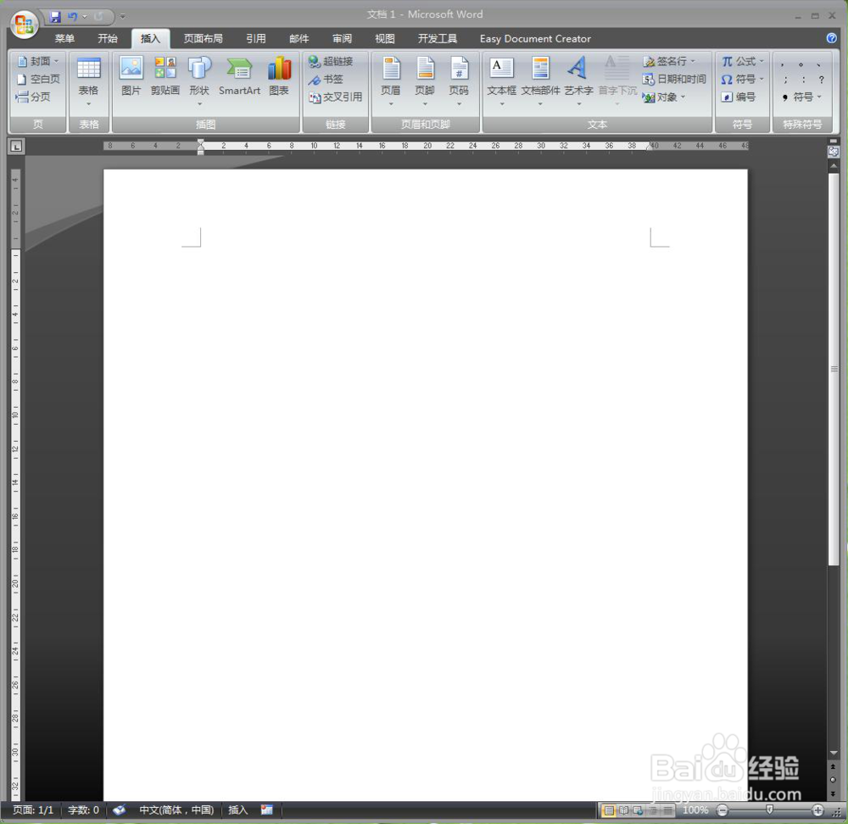Switch to Outline view in status bar
848x824 pixels.
653,810
